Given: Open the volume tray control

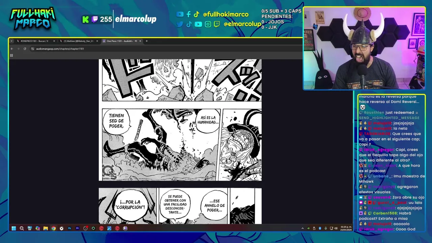Looking at the screenshot, I should pyautogui.click(x=336, y=228).
